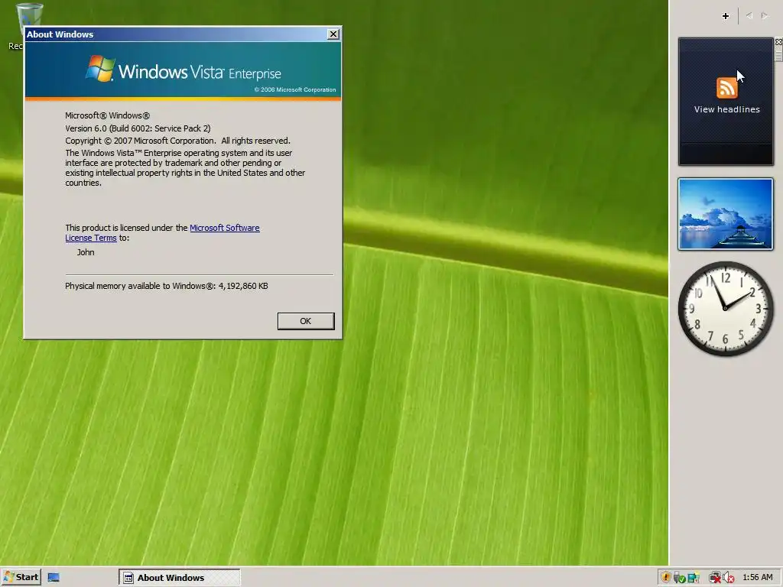Image resolution: width=783 pixels, height=587 pixels.
Task: Click the Version 6.0 Build 6002 text
Action: 138,128
